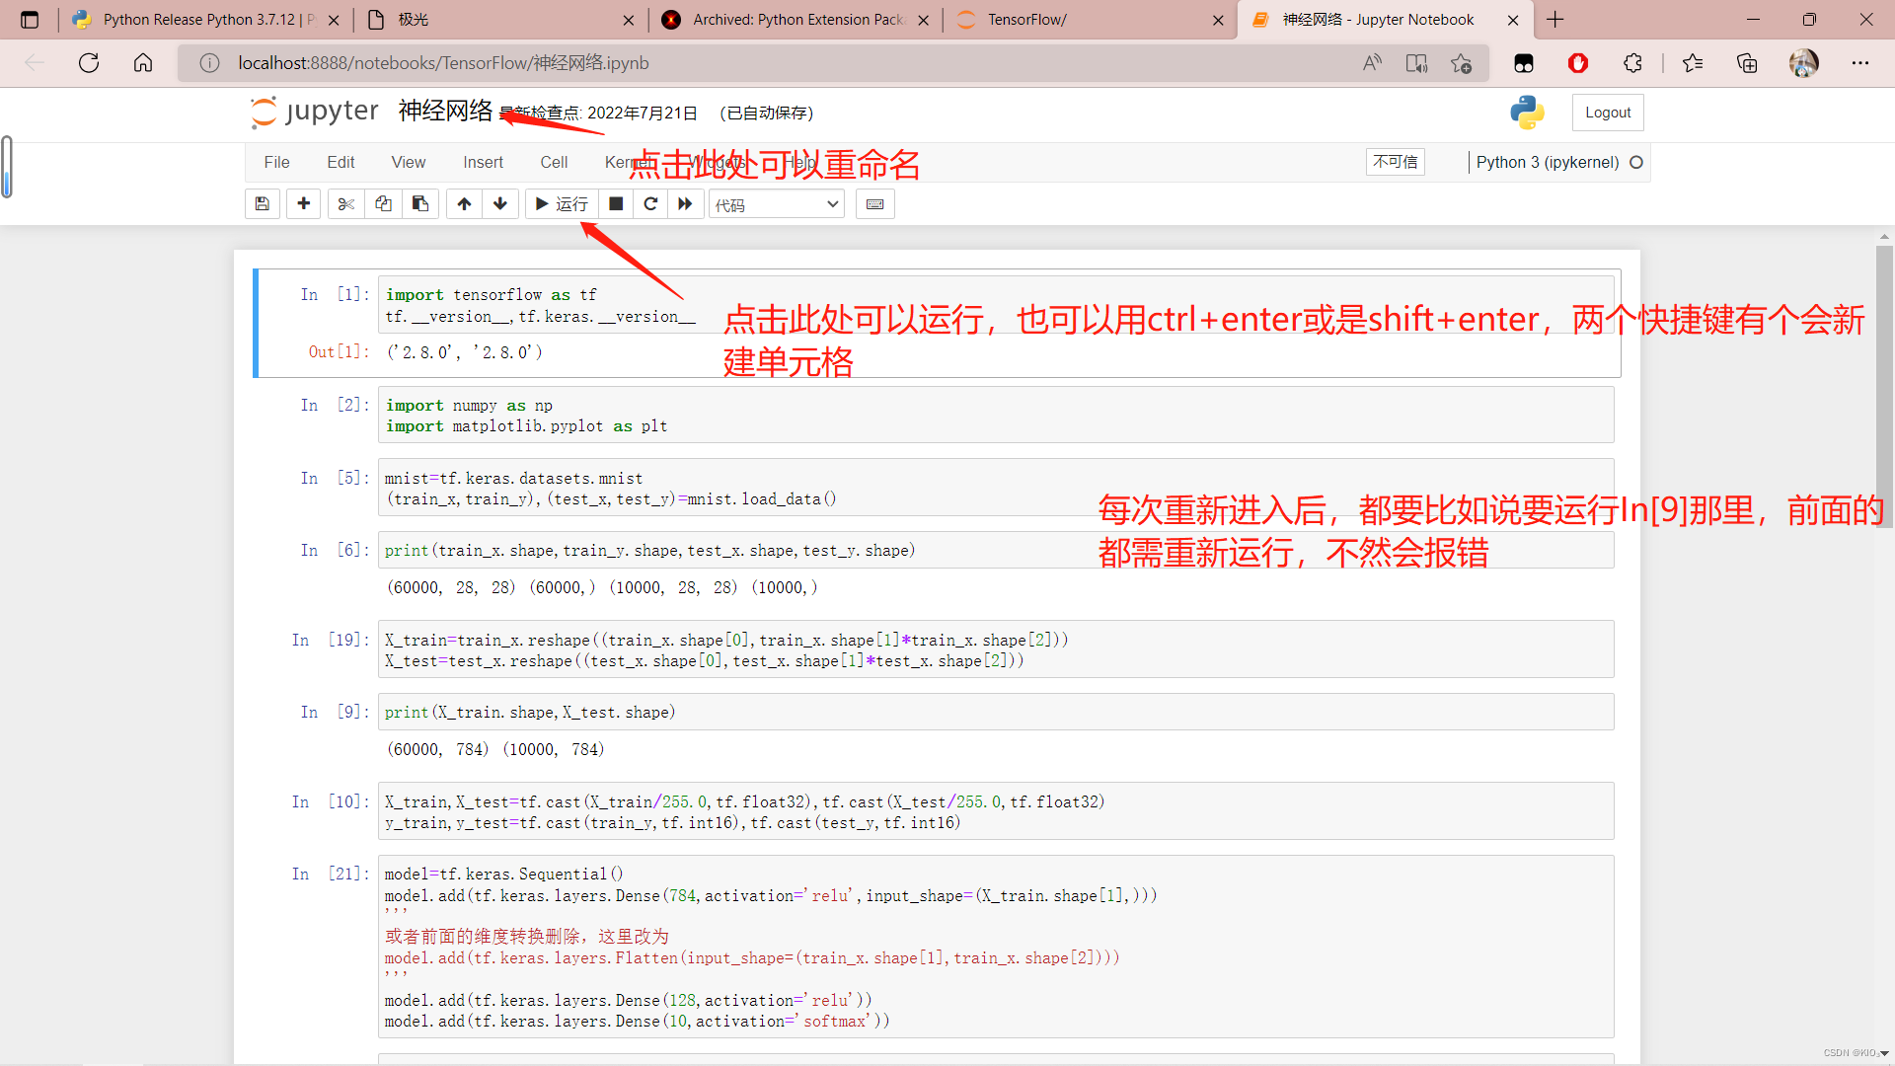Viewport: 1895px width, 1066px height.
Task: Open the command palette keyboard icon
Action: tap(875, 204)
